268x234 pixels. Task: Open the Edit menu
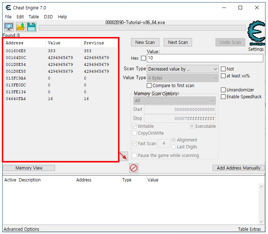(x=20, y=17)
